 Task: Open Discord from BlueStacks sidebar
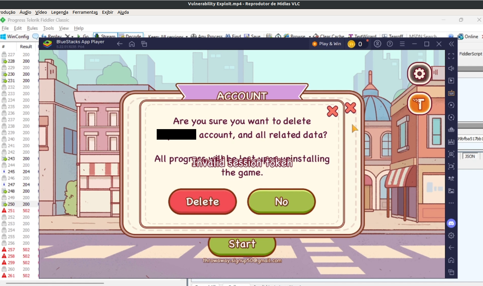[x=451, y=223]
